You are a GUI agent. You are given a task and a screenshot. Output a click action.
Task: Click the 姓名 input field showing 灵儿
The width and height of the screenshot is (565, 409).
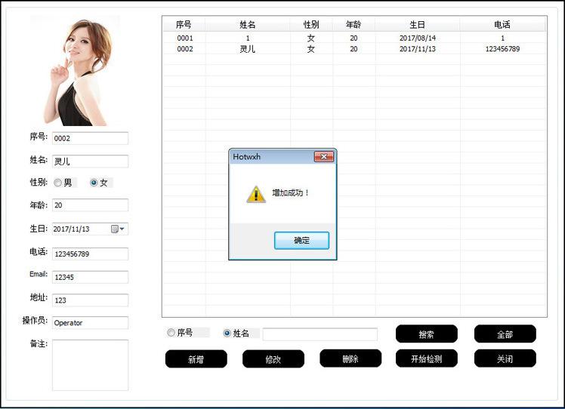tap(90, 161)
